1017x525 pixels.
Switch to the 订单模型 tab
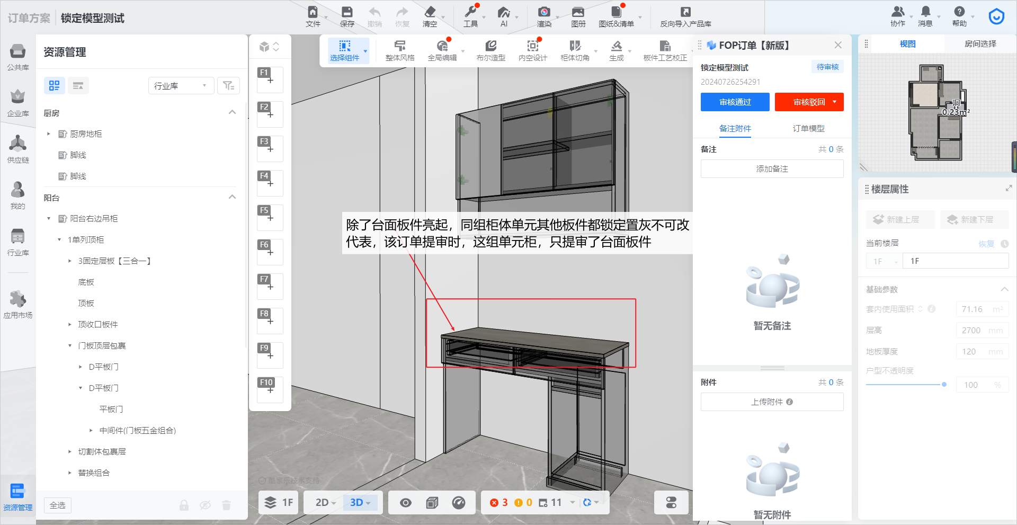[x=808, y=128]
